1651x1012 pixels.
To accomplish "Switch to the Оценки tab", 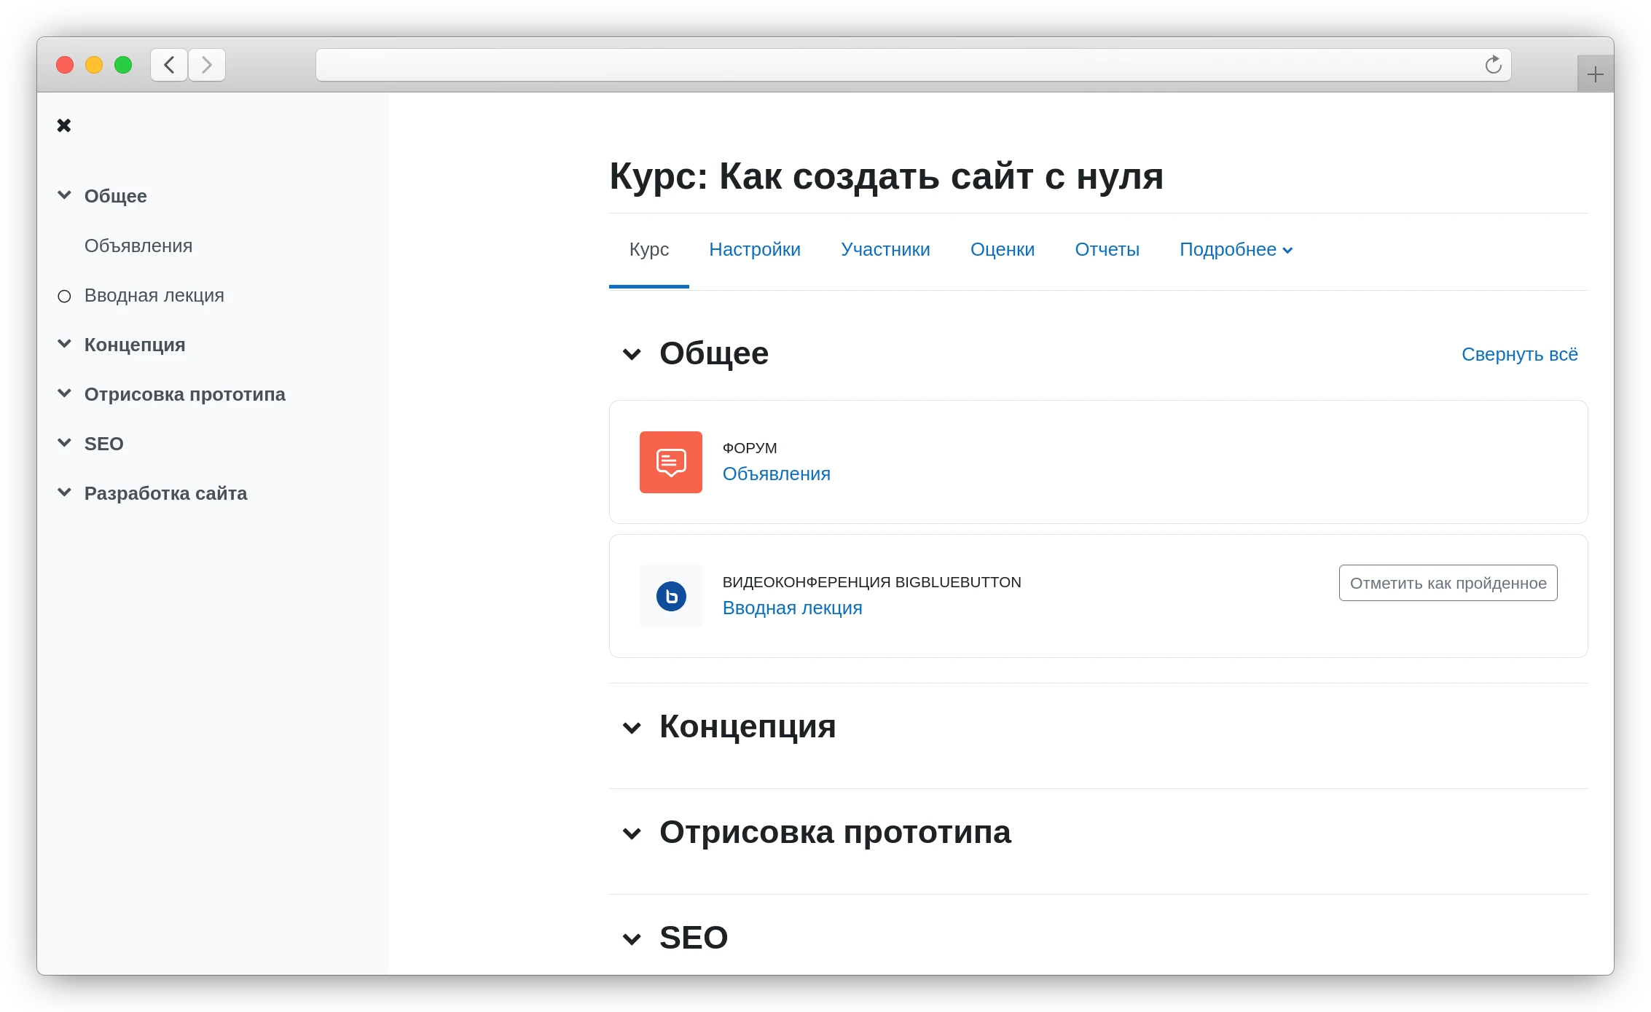I will pyautogui.click(x=1003, y=249).
